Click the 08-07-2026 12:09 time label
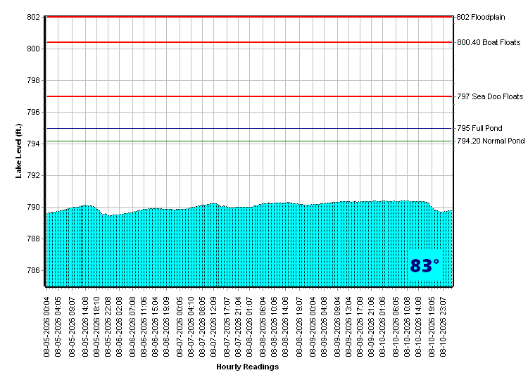The height and width of the screenshot is (387, 528). tap(213, 326)
